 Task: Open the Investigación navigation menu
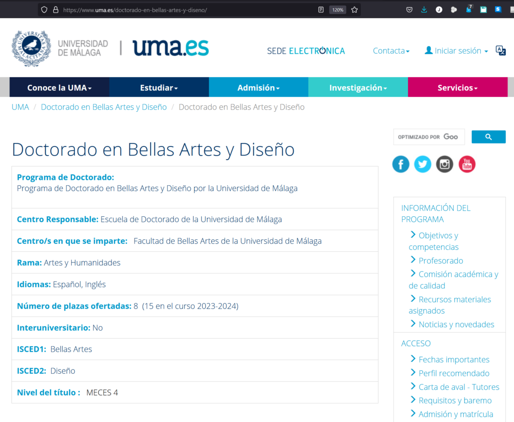click(x=358, y=87)
